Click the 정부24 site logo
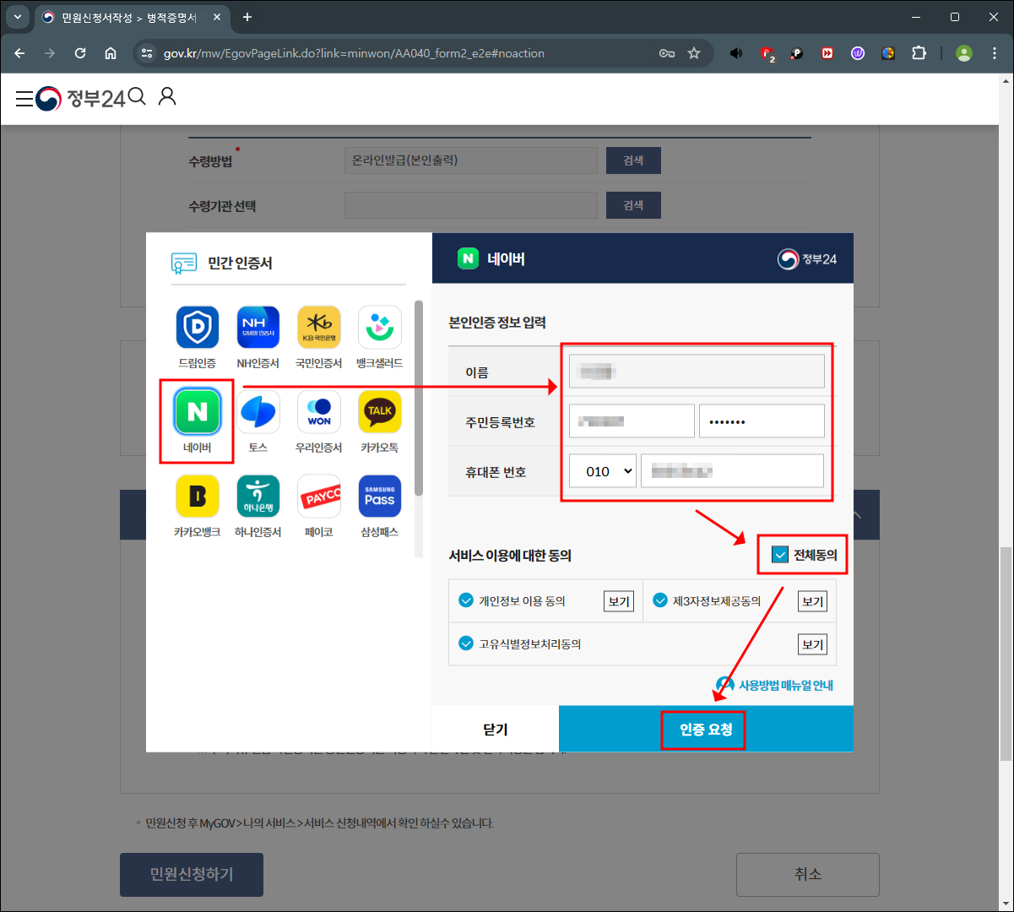Screen dimensions: 1014x912 (x=80, y=99)
